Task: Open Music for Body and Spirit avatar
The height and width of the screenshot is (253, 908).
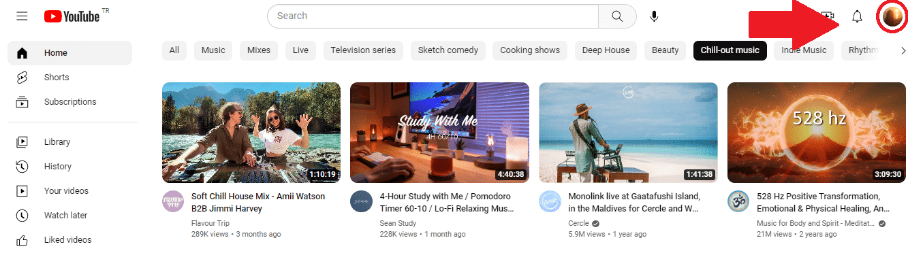Action: point(738,201)
